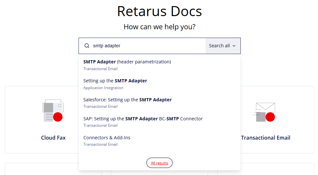Choose "Salesforce: Setting up the SMTP Adapter"

(x=127, y=100)
